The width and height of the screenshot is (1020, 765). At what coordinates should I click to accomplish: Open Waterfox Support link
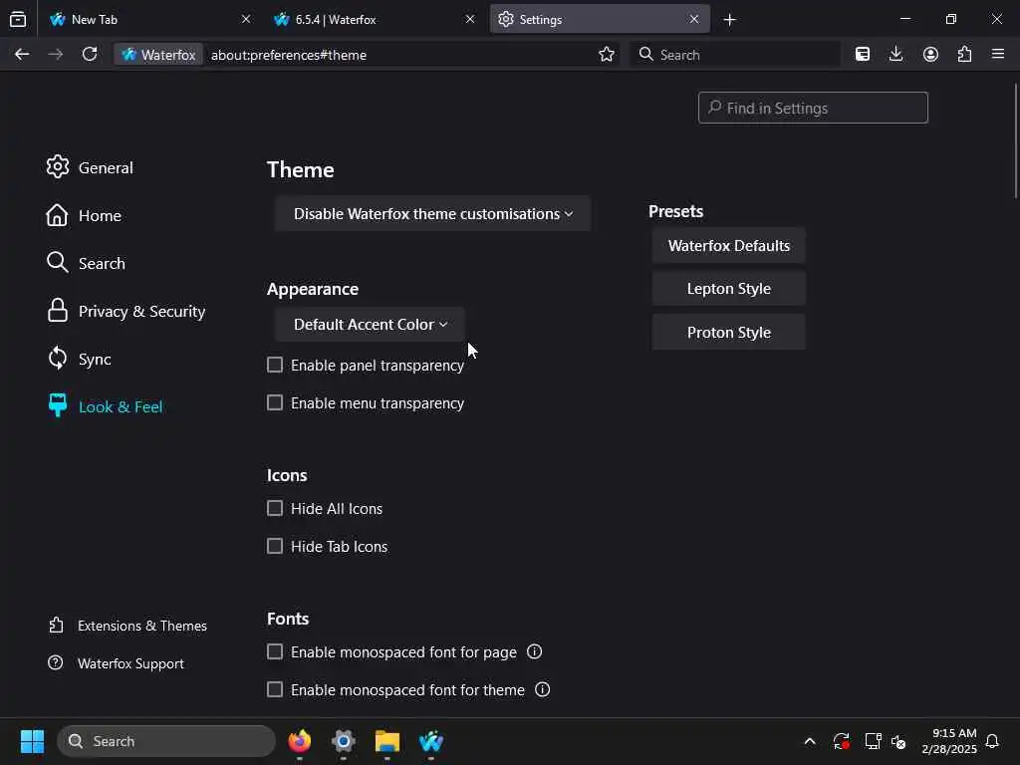pyautogui.click(x=116, y=662)
